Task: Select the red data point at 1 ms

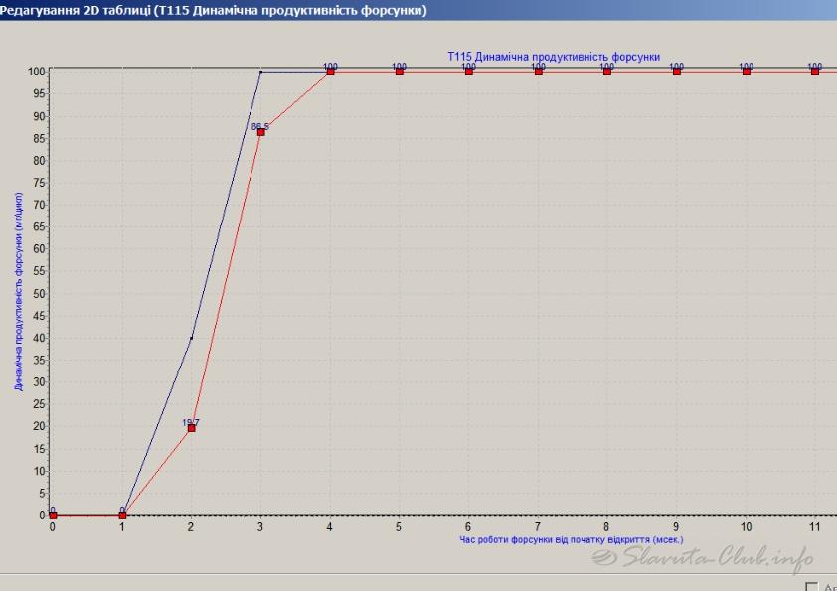Action: pos(122,515)
